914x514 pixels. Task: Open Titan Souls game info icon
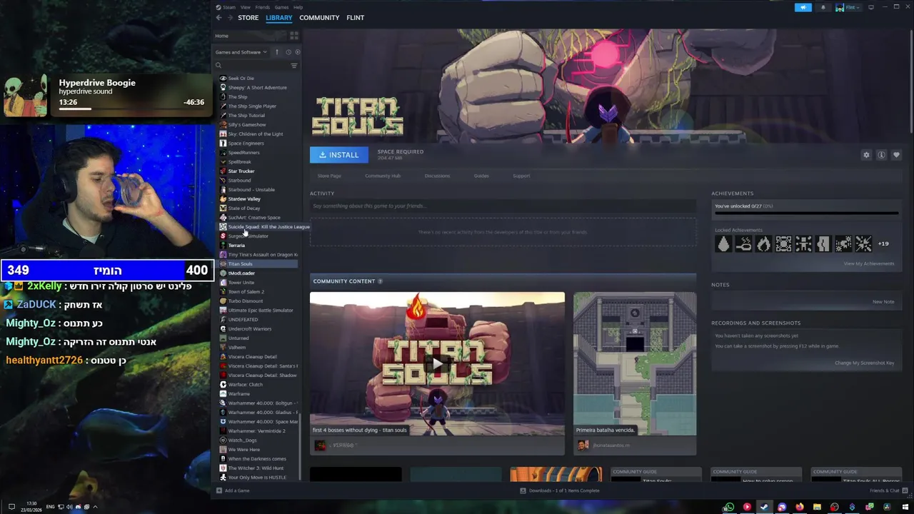[881, 155]
